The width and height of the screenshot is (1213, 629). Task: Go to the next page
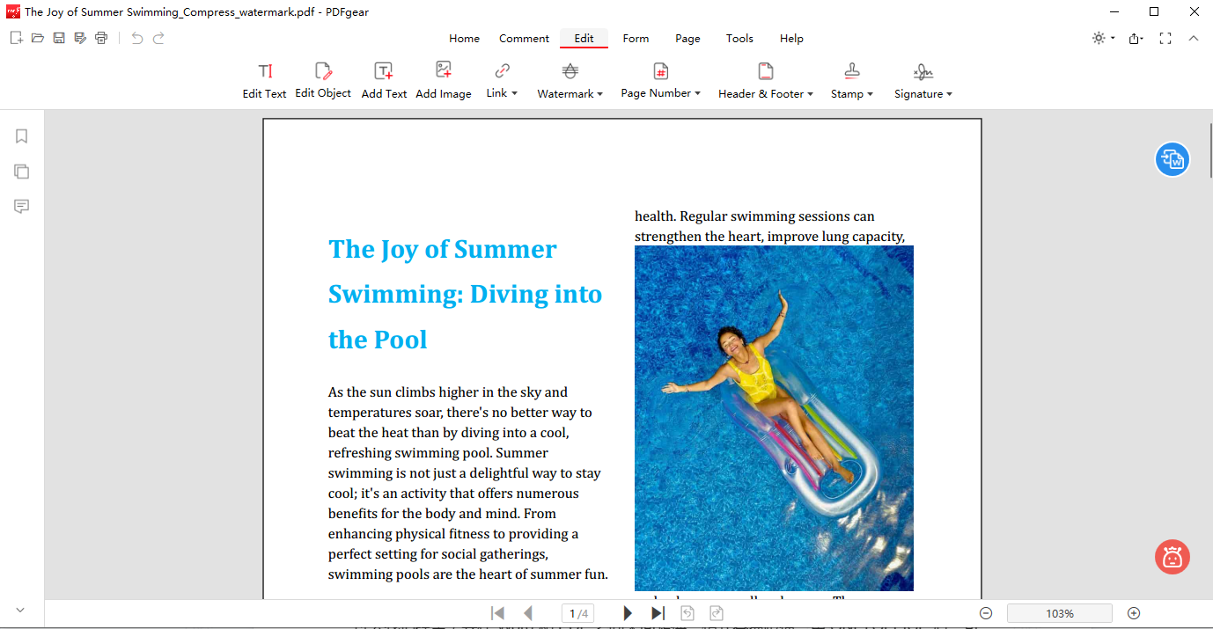pyautogui.click(x=628, y=613)
